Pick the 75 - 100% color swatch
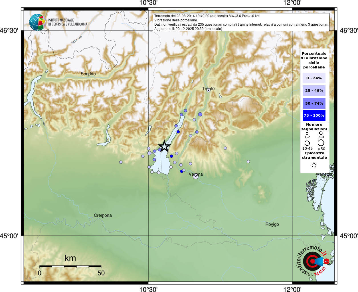358x292 pixels. point(314,115)
